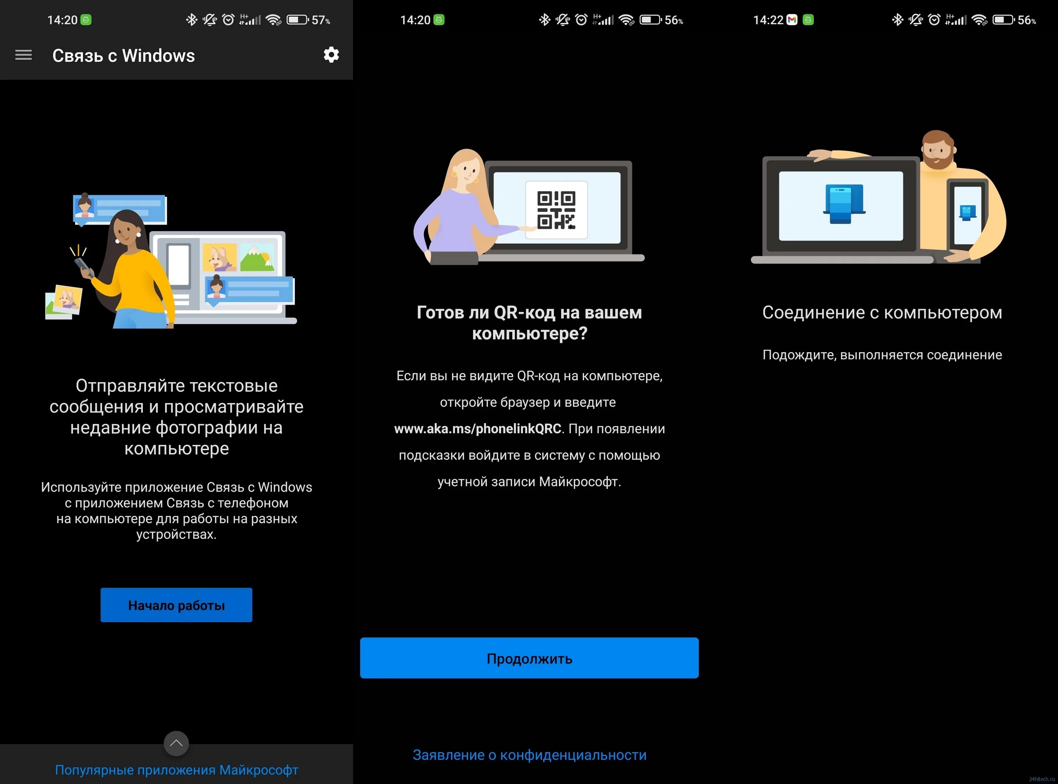Screen dimensions: 1058x784
Task: Tap the laptop-and-phone connecting illustration
Action: 879,197
